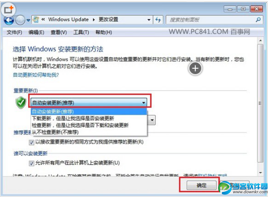Click the search magnifier icon
This screenshot has height=197, width=268.
tap(258, 20)
